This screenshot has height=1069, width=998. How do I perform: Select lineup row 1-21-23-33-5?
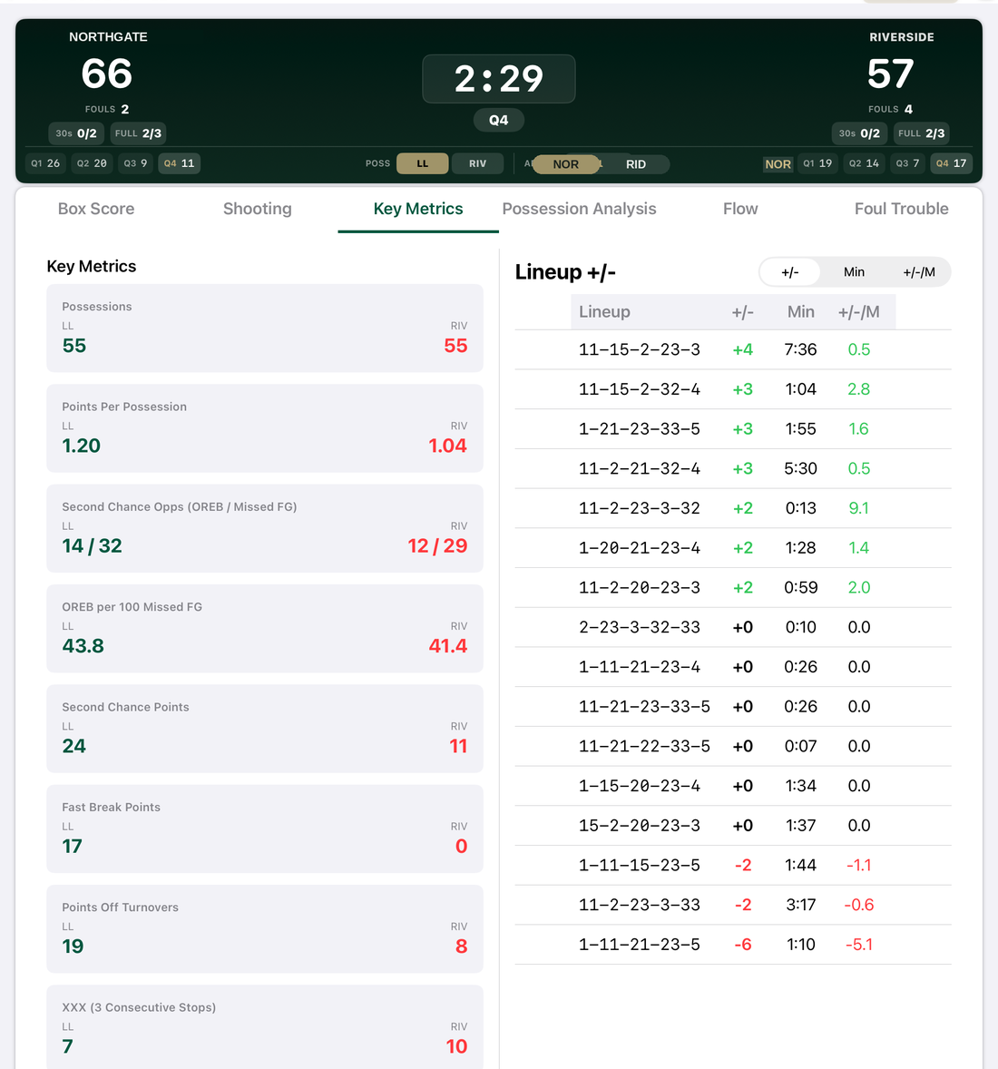click(733, 429)
